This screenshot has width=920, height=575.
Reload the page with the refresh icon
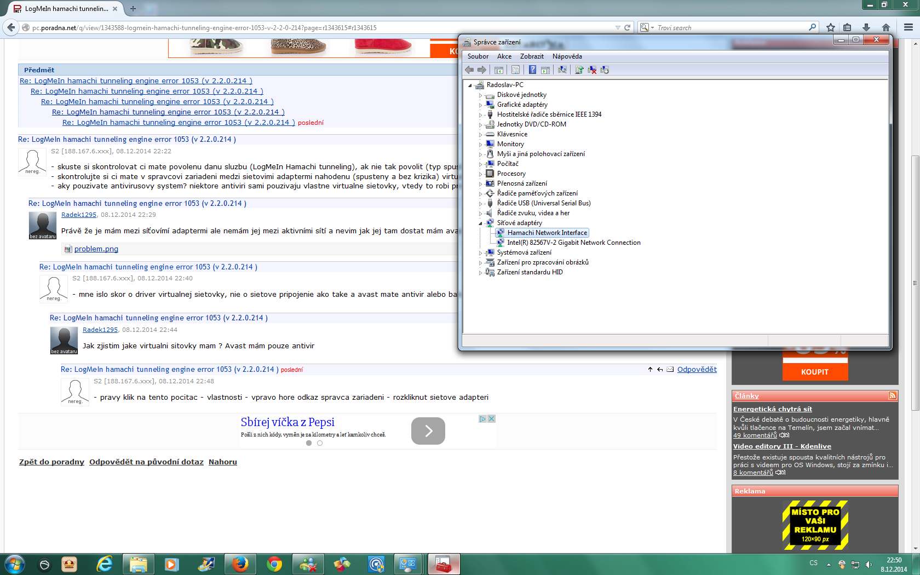628,27
